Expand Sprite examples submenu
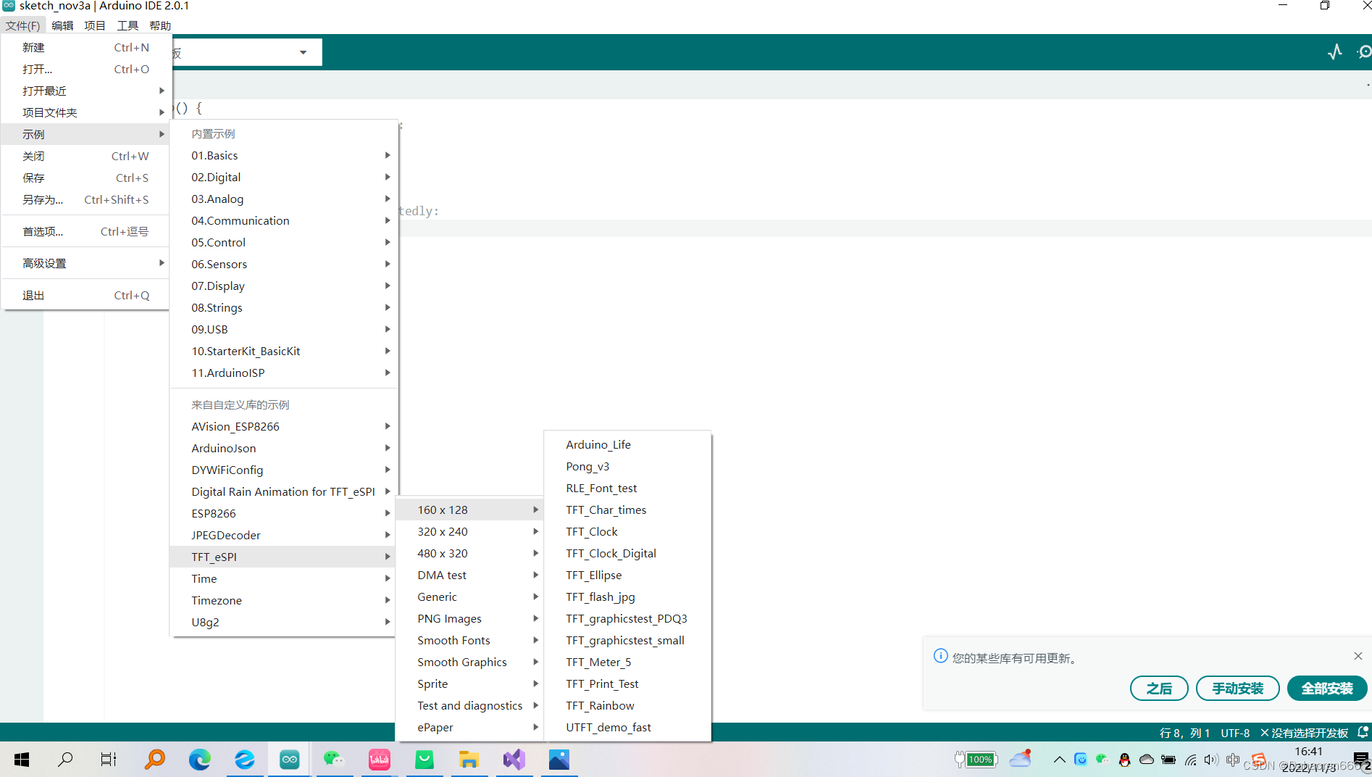 (x=469, y=683)
